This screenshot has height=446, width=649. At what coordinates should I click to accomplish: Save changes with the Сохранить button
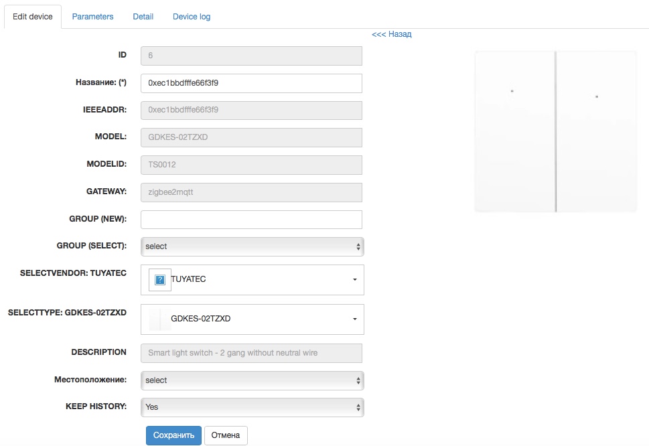pyautogui.click(x=173, y=435)
